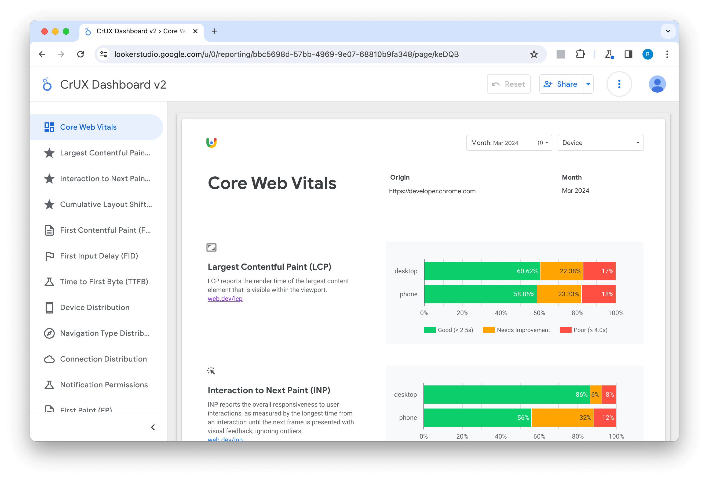The height and width of the screenshot is (481, 709).
Task: Click the Interaction to Next Paint star icon
Action: 48,179
